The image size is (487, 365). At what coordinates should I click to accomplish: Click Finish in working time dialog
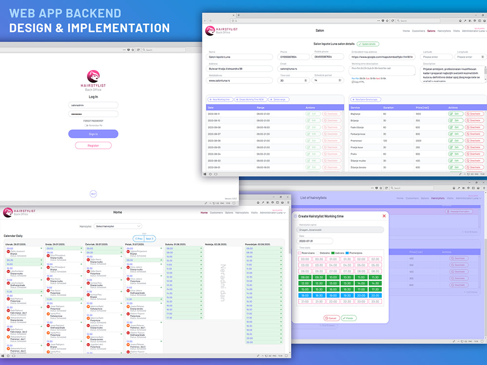point(349,318)
